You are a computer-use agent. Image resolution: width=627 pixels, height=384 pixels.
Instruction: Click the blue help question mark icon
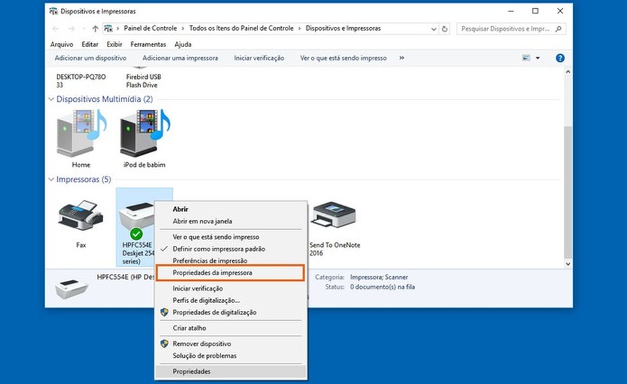click(560, 58)
